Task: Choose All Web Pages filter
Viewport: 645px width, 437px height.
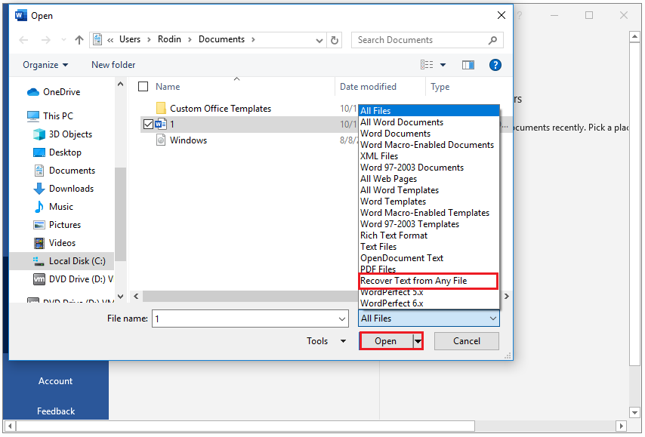Action: coord(429,179)
